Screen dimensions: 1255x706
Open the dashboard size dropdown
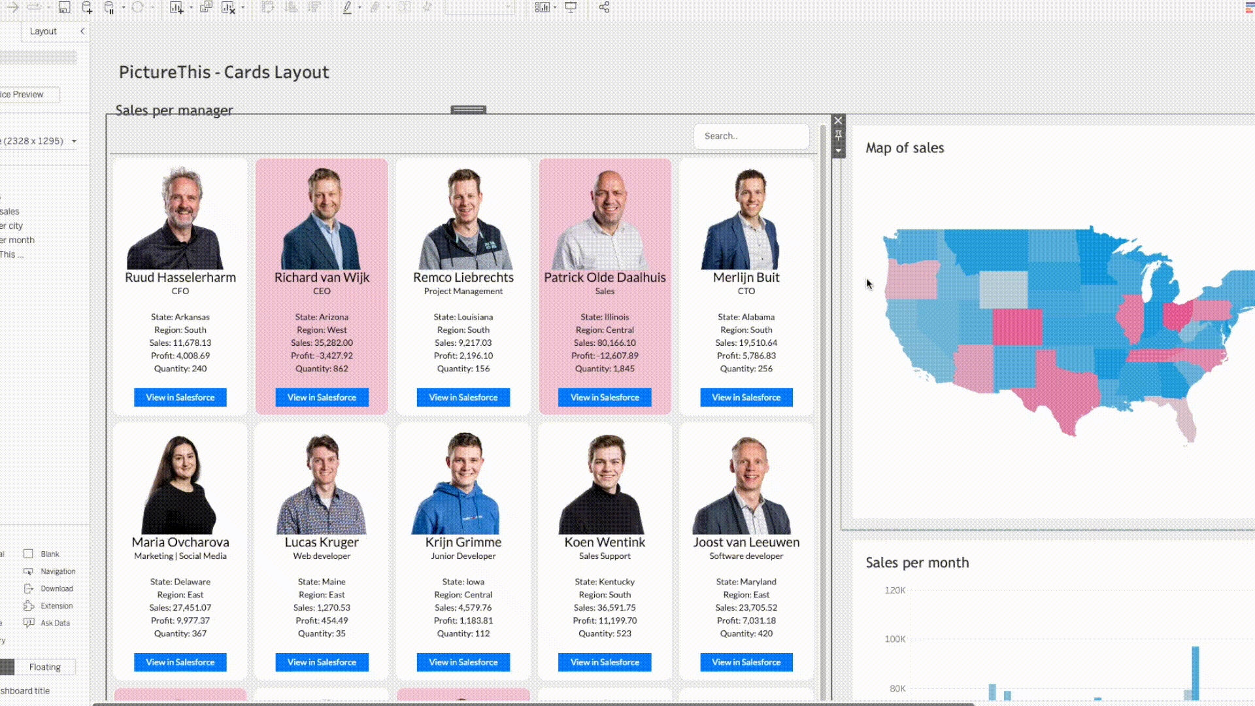click(x=74, y=141)
